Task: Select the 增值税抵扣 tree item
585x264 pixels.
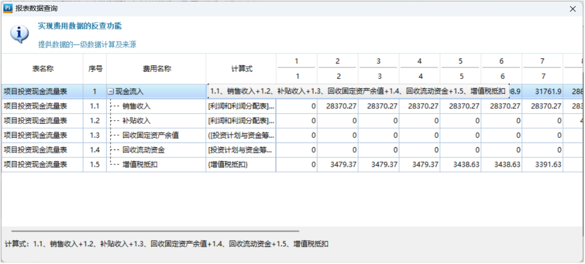Action: coord(140,164)
